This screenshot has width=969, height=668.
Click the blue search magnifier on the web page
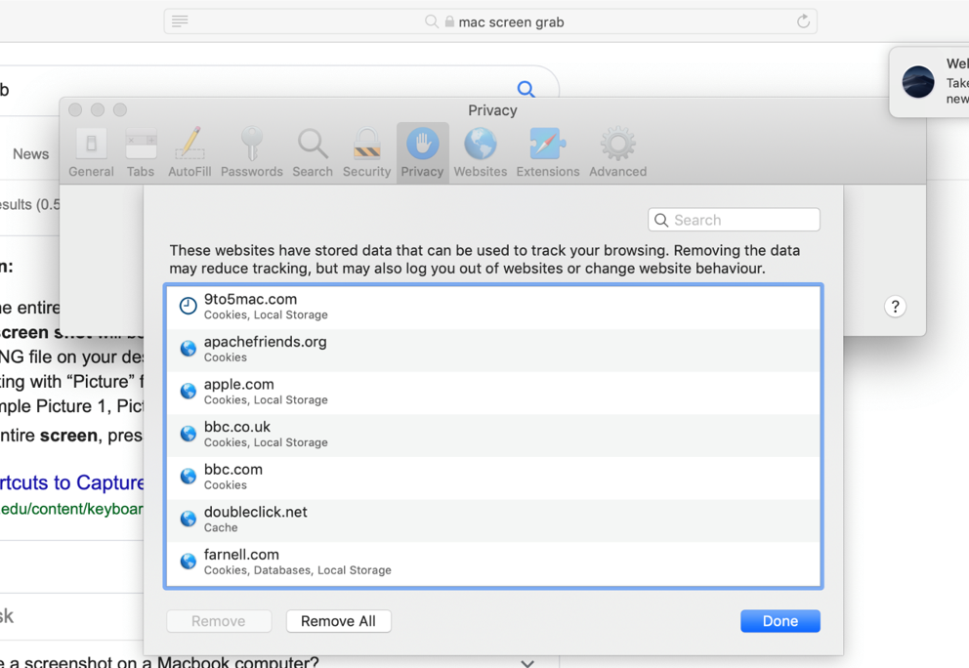point(526,90)
